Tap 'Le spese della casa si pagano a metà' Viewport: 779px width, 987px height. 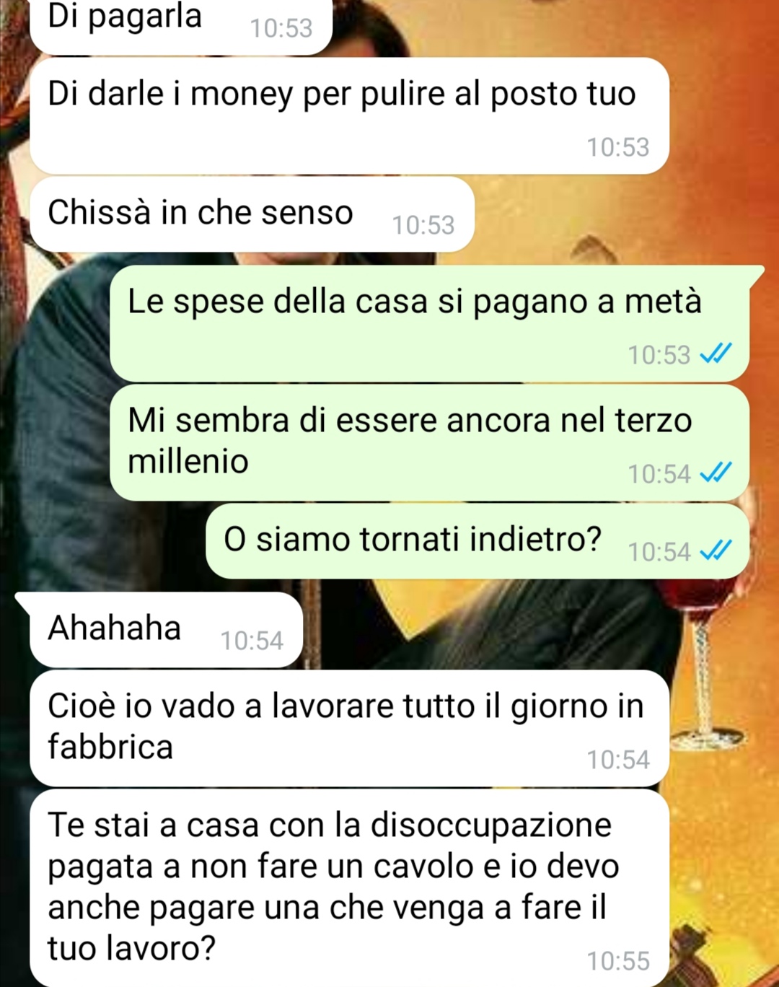(430, 324)
